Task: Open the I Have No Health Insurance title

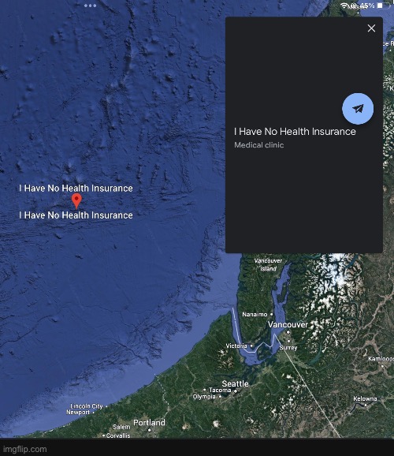Action: pos(295,132)
